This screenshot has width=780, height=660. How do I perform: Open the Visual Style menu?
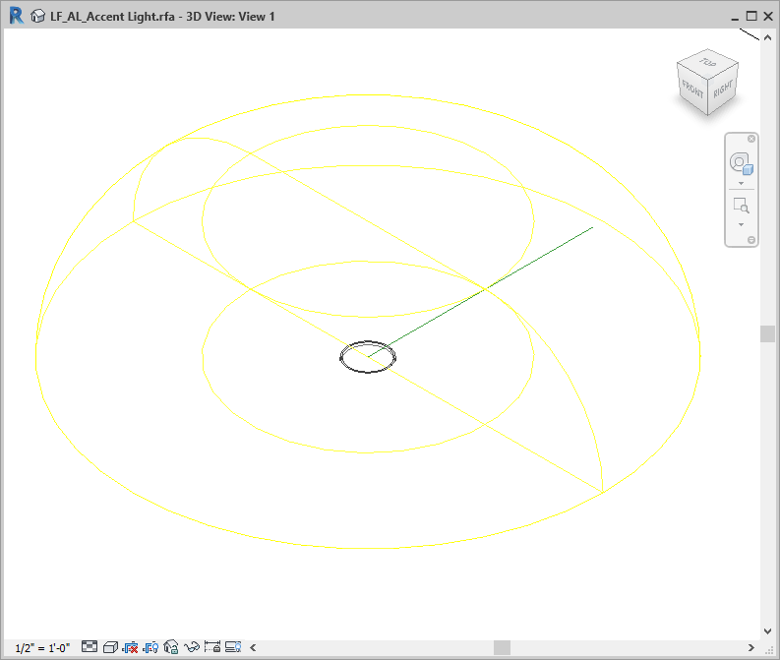coord(110,647)
